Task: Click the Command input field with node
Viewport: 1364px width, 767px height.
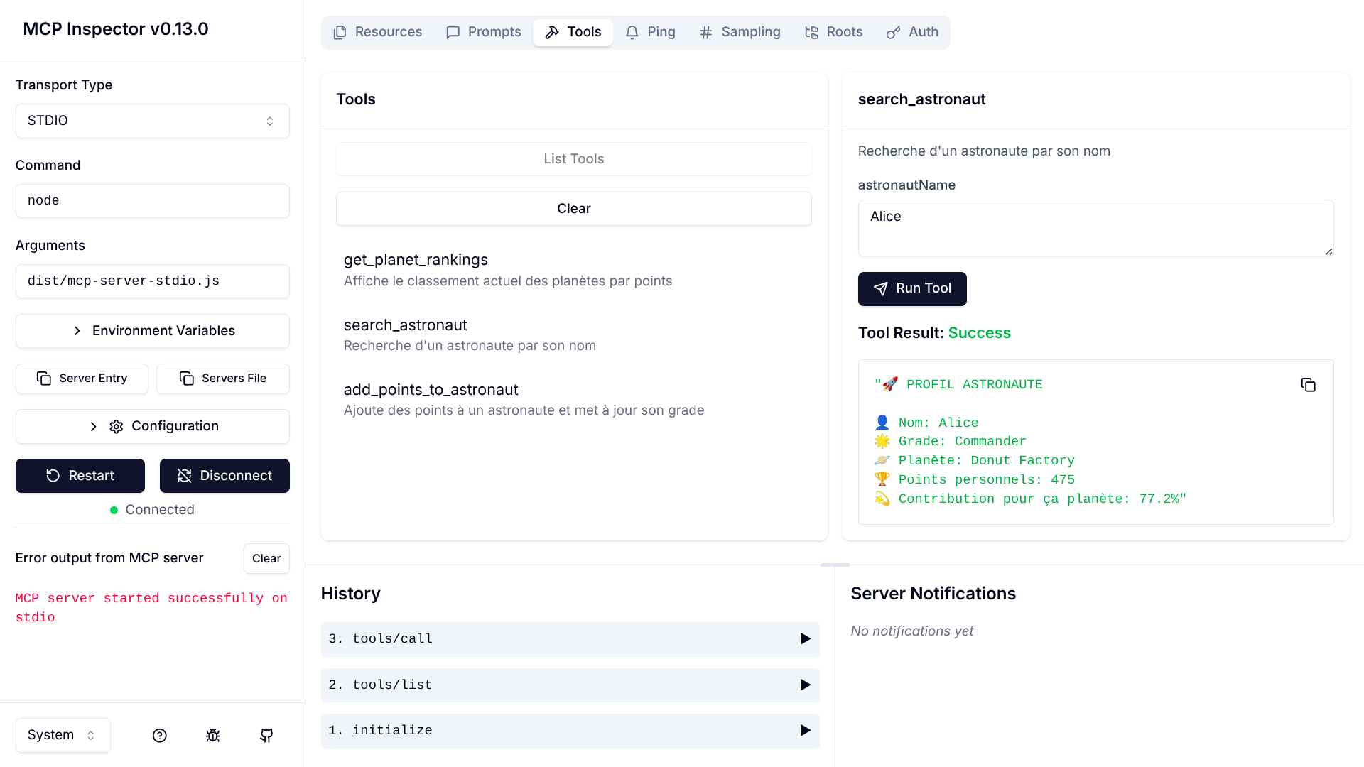Action: click(153, 201)
